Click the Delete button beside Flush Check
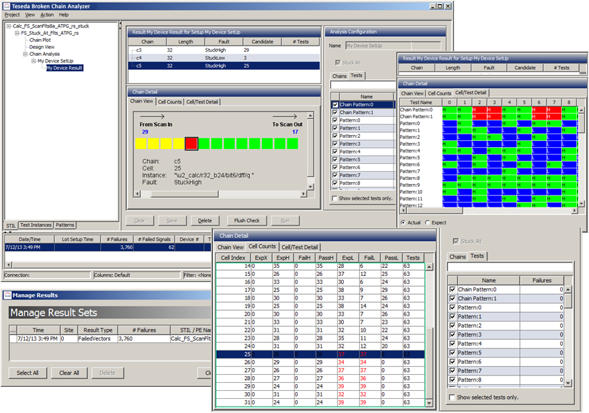Screen dimensions: 589x413 pyautogui.click(x=205, y=221)
